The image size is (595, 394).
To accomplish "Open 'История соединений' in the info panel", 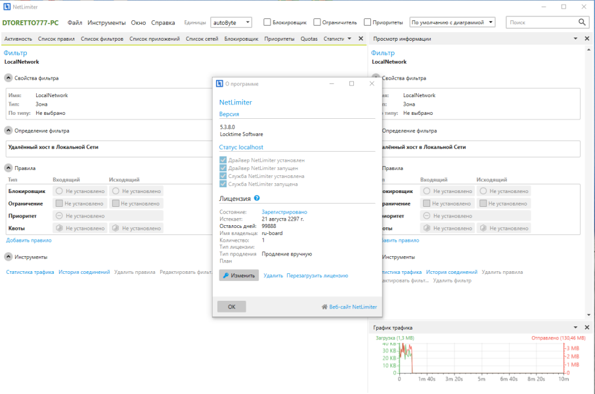I will [452, 272].
